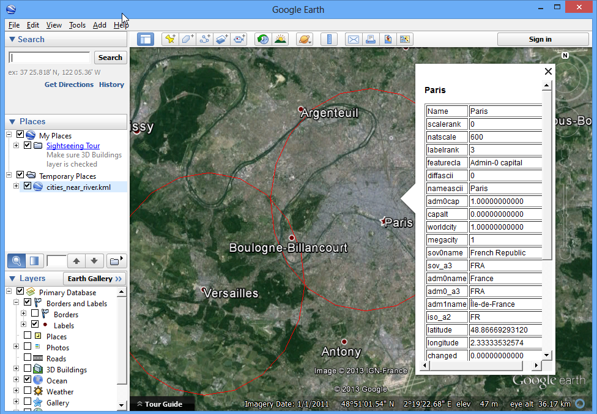This screenshot has height=414, width=597.
Task: Select the Add Polygon tool
Action: click(x=187, y=39)
